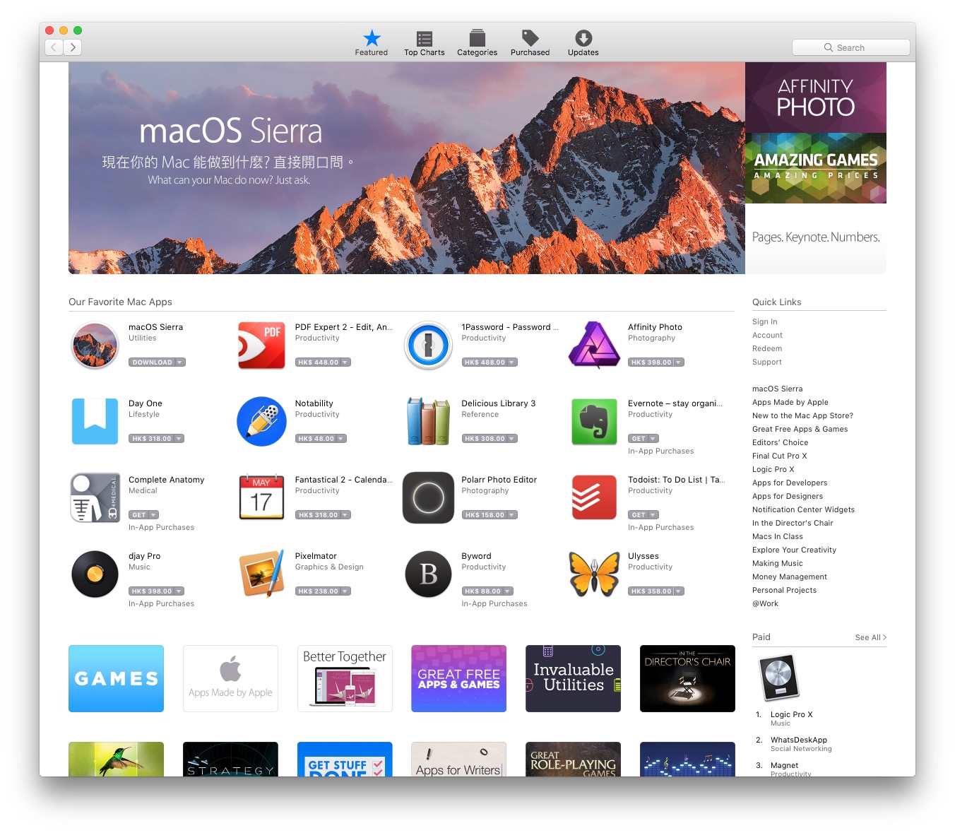The height and width of the screenshot is (833, 955).
Task: Expand the Affinity Photo HK$ 398.00 price arrow
Action: [679, 362]
